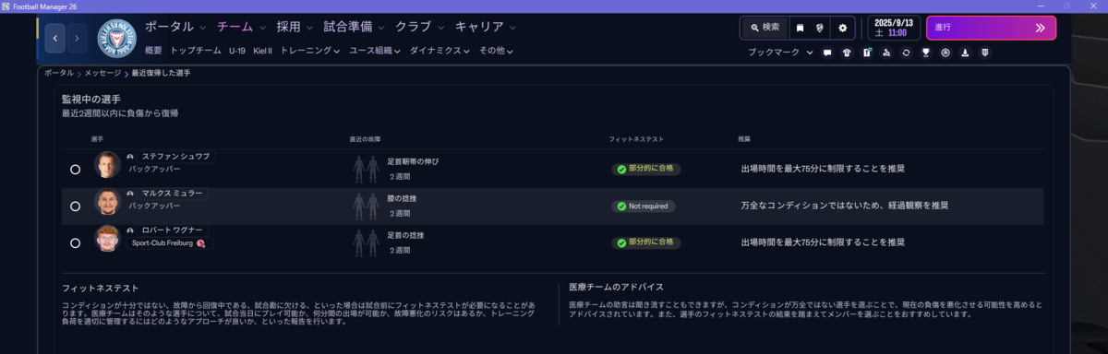Open the training cone shortcut icon
Screen dimensions: 1108x354
pos(965,53)
